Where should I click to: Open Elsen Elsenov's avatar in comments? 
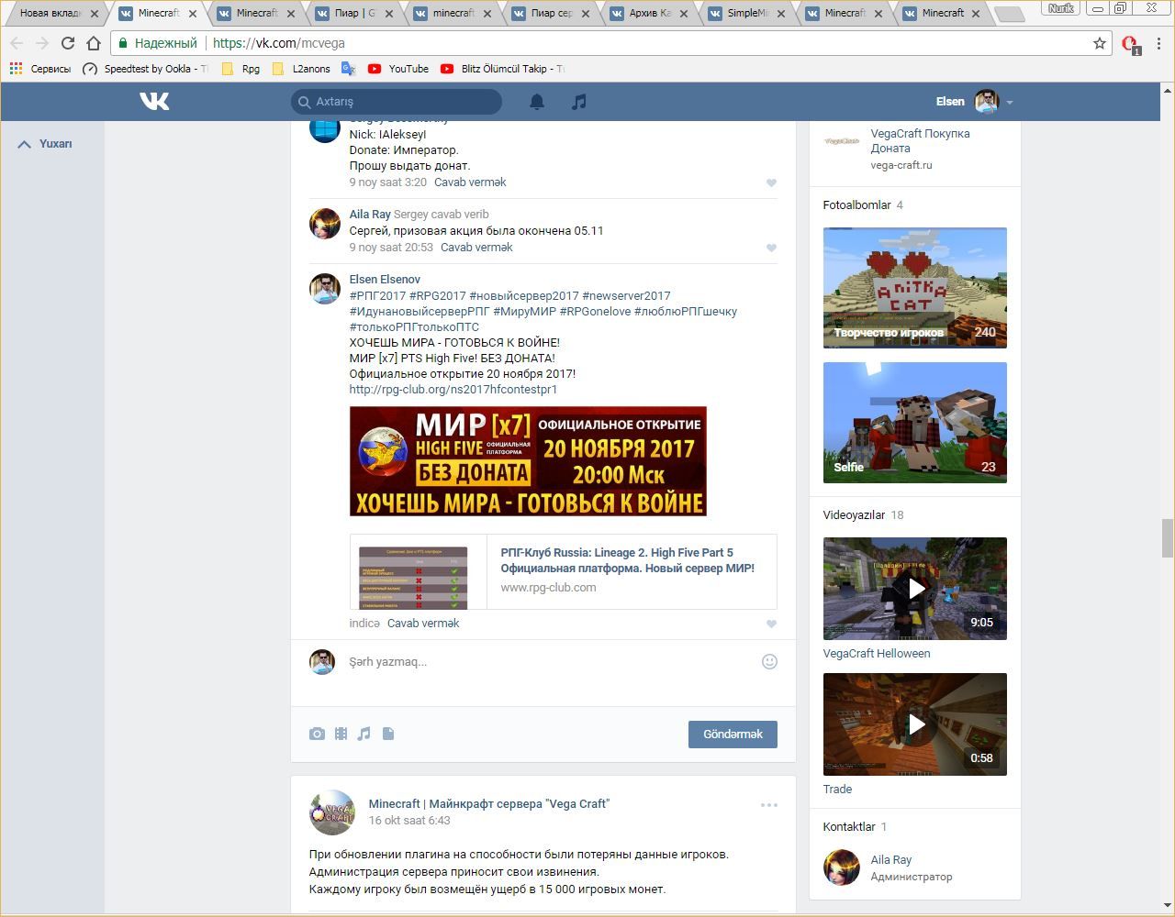point(325,289)
